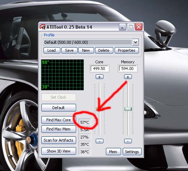Open the Settings button
This screenshot has width=188, height=171.
point(132,152)
